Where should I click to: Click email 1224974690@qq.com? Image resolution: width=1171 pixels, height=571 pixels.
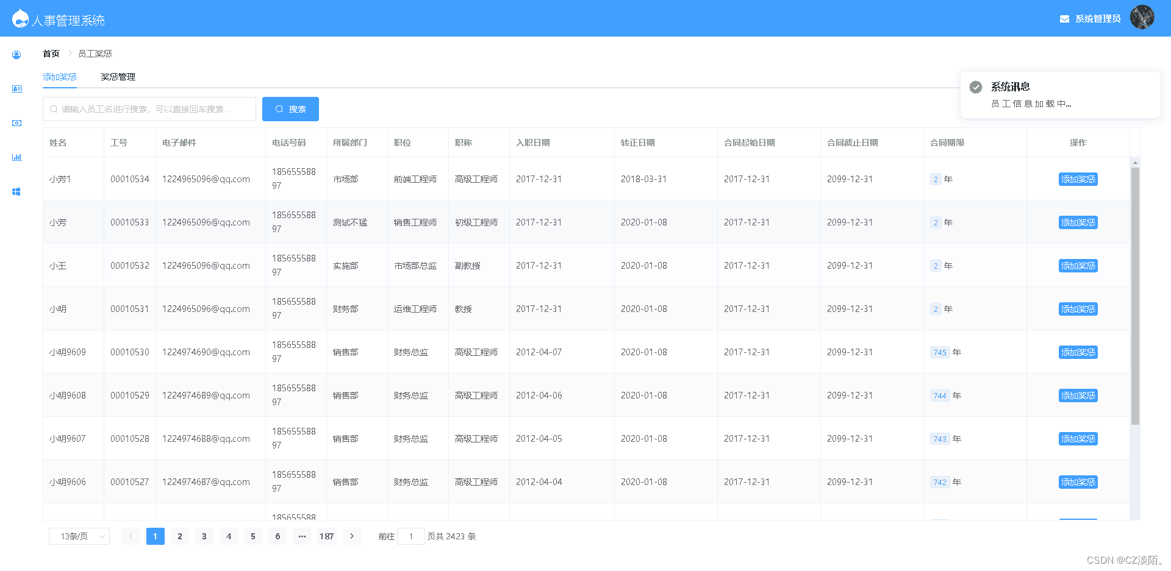point(206,352)
